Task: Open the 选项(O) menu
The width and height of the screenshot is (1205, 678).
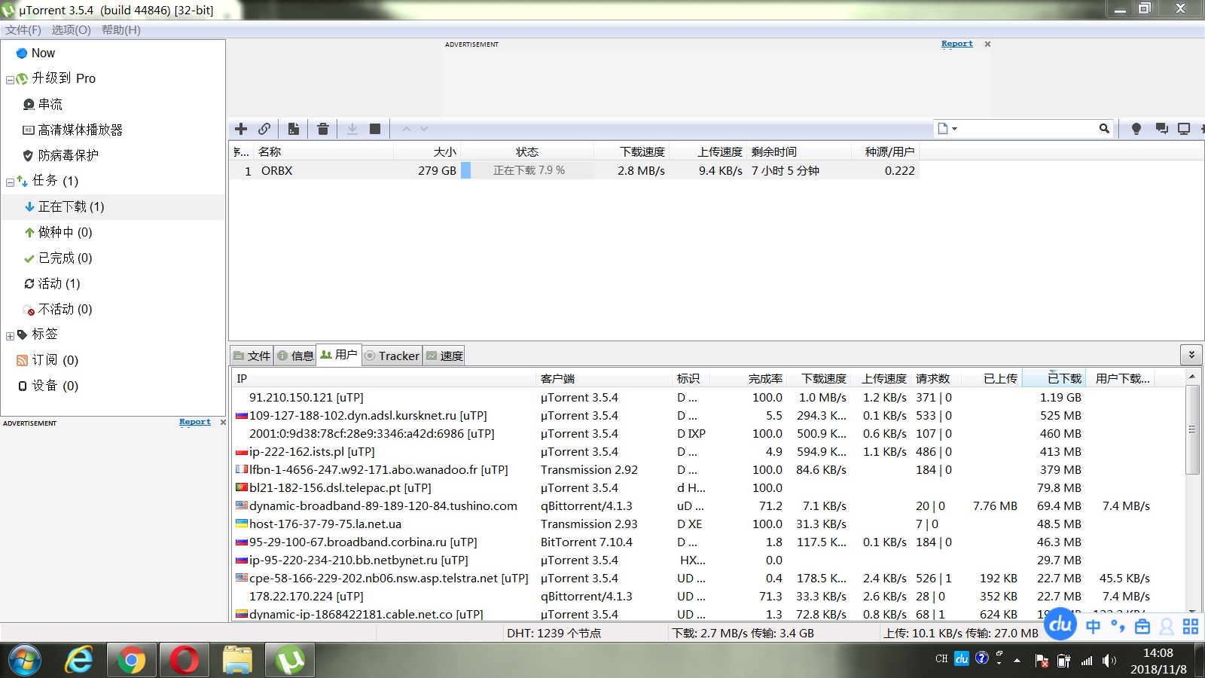Action: (71, 30)
